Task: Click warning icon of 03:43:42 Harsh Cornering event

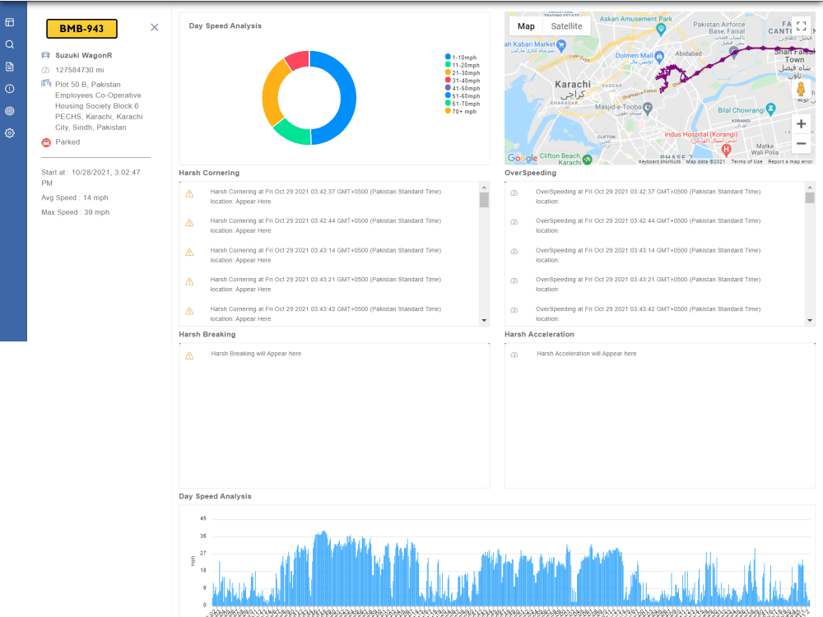Action: [189, 311]
